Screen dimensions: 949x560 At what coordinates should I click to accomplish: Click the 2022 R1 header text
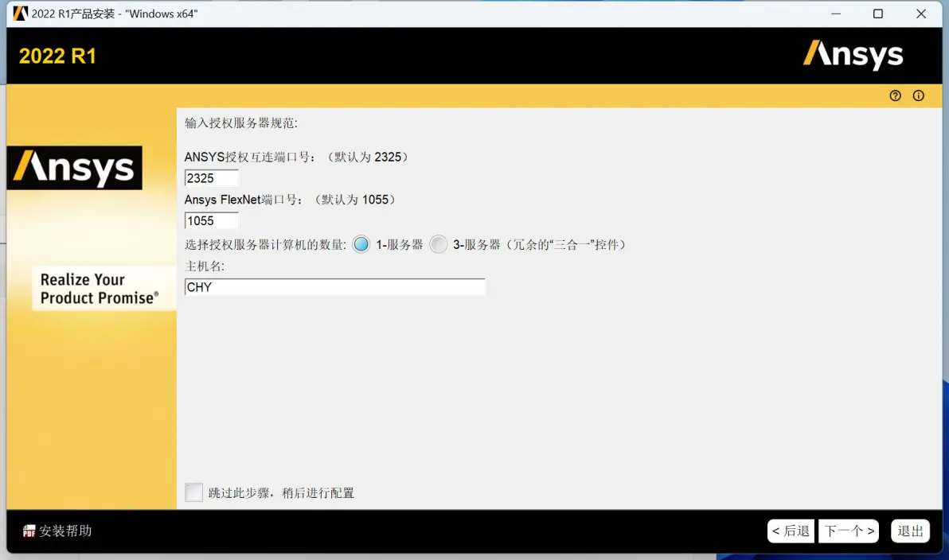pos(57,56)
